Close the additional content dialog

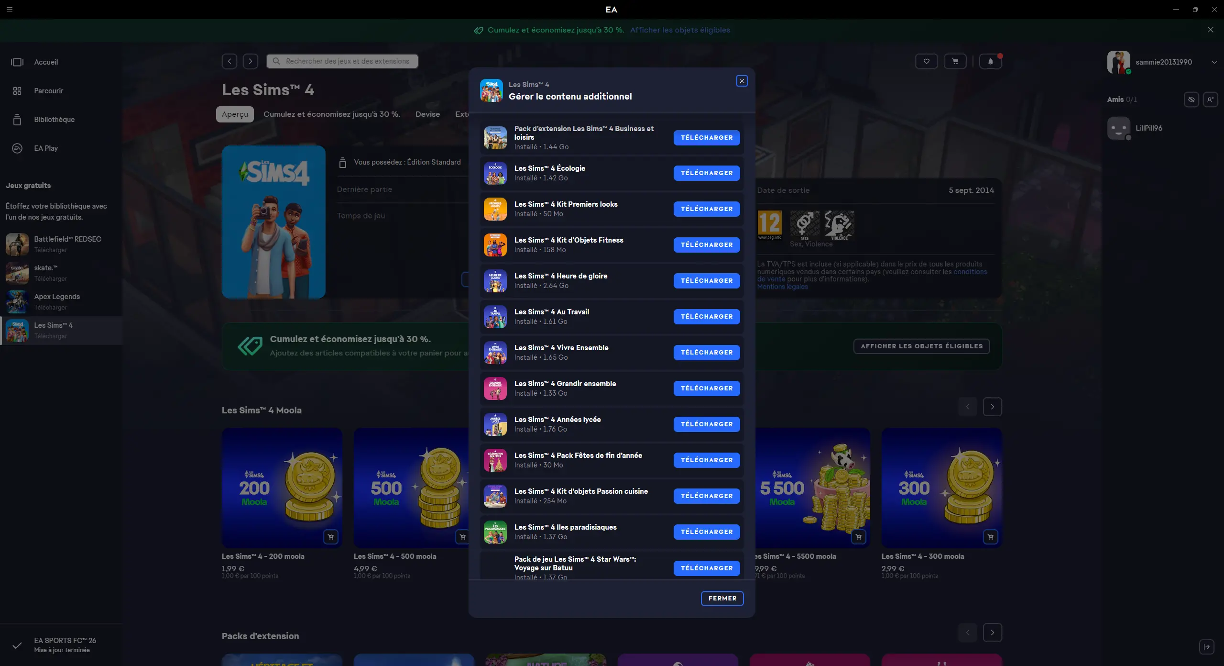point(742,81)
